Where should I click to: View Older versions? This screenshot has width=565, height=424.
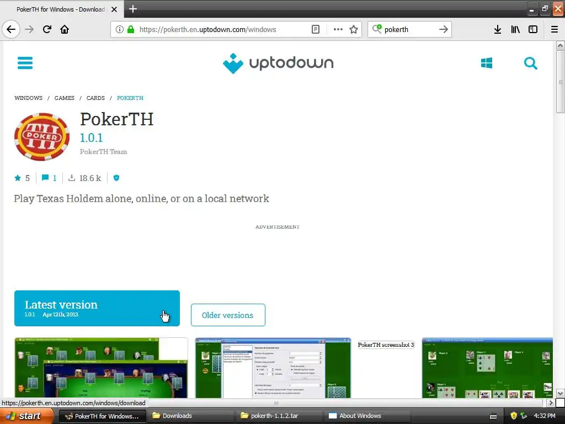pos(228,315)
